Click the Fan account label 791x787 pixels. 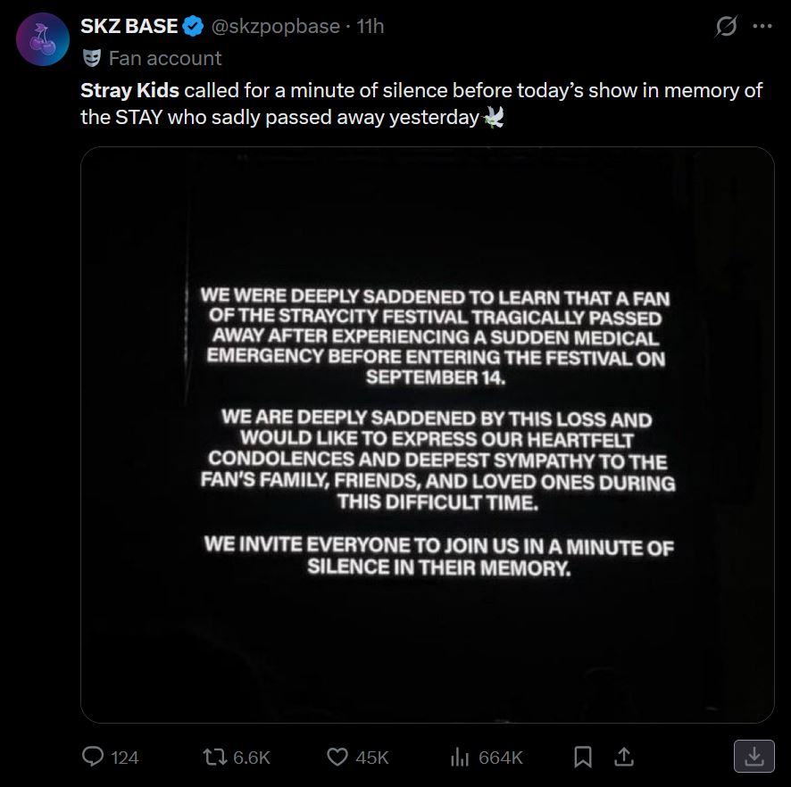click(x=165, y=59)
